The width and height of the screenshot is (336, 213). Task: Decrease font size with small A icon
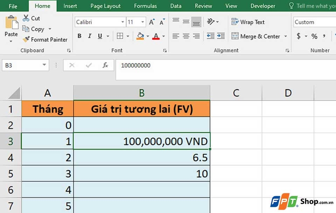coord(162,22)
